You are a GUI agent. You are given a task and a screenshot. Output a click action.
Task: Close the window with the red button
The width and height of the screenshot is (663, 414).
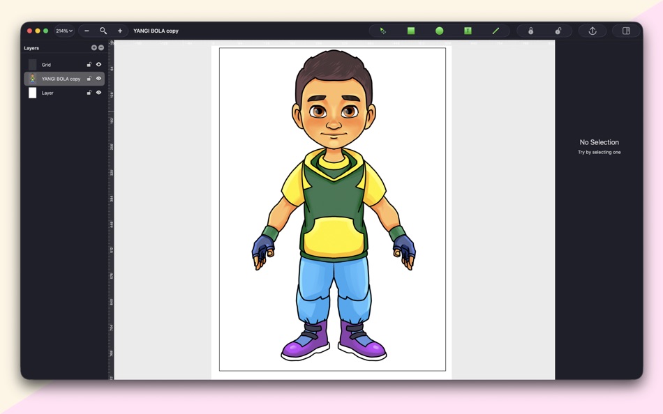click(x=29, y=31)
